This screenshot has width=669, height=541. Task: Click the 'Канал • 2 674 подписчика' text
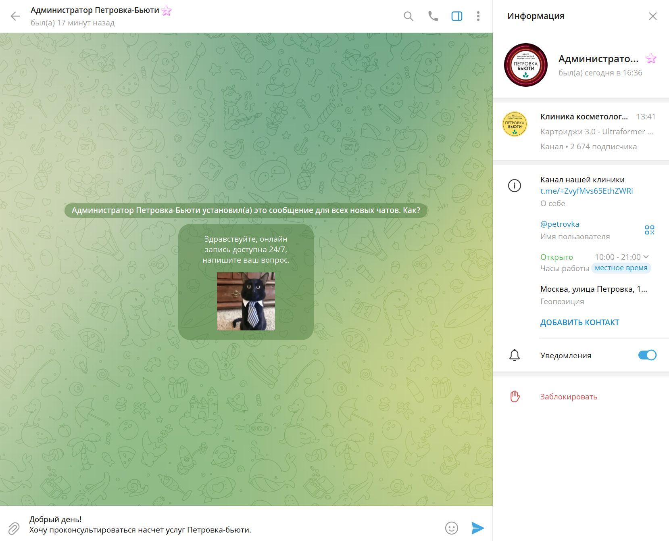coord(588,146)
